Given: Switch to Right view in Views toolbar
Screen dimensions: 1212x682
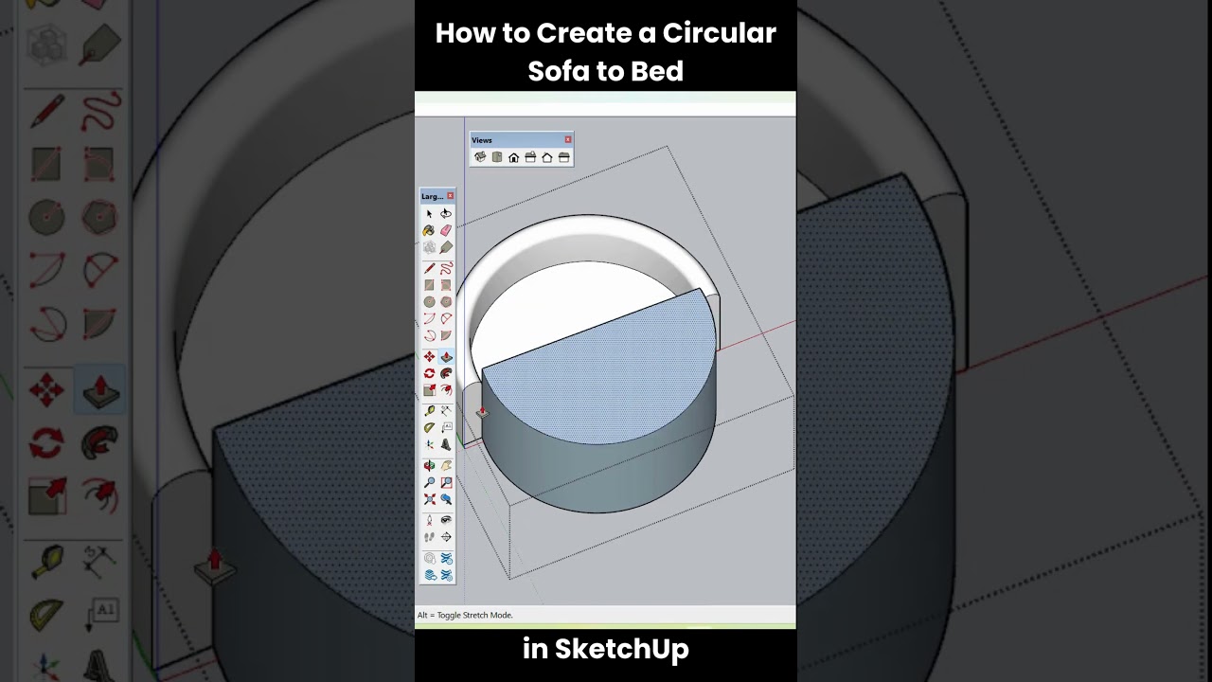Looking at the screenshot, I should pos(530,157).
